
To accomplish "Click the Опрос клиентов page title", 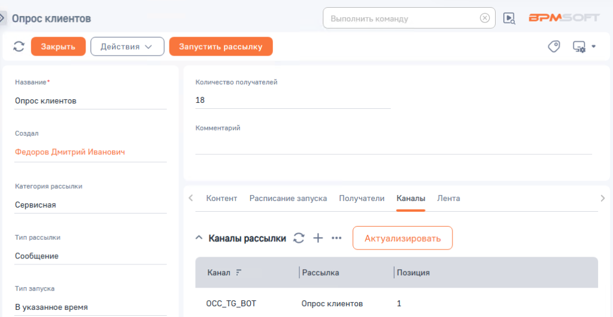I will pos(51,19).
